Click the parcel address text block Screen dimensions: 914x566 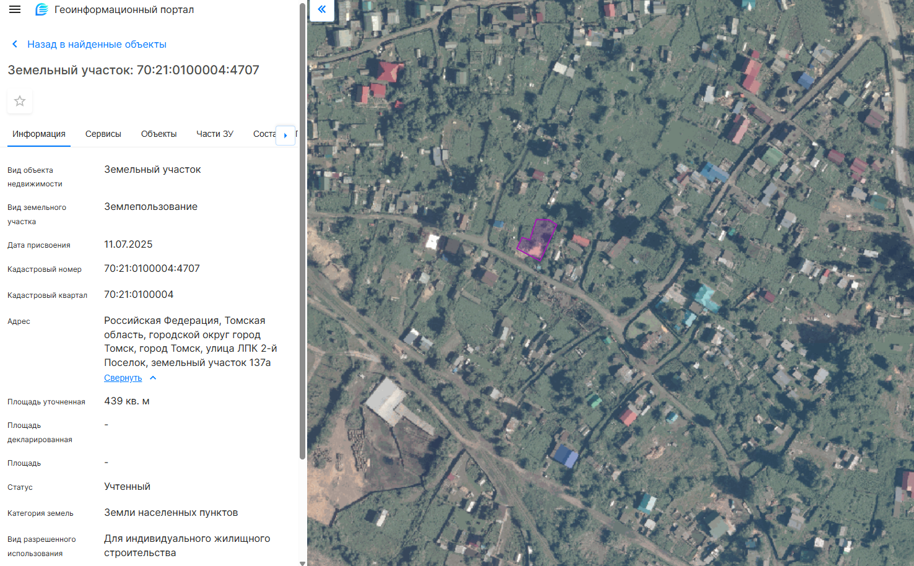[190, 341]
